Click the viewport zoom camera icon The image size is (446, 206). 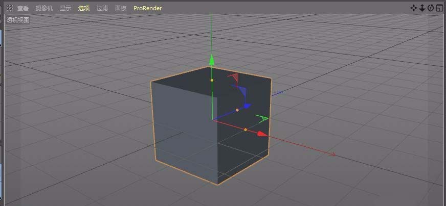point(422,8)
